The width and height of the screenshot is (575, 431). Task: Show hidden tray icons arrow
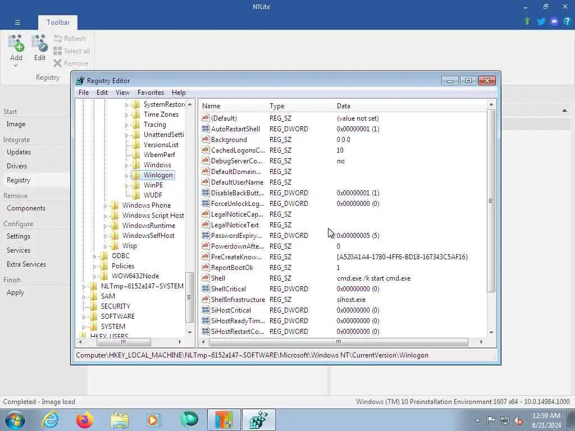coord(477,420)
